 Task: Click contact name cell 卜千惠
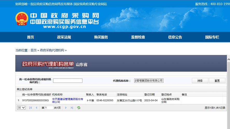click(90, 100)
